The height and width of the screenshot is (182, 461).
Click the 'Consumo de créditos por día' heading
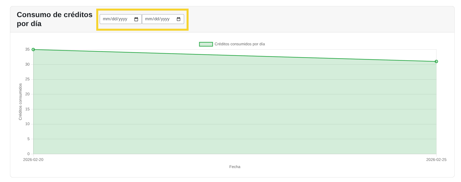(54, 19)
